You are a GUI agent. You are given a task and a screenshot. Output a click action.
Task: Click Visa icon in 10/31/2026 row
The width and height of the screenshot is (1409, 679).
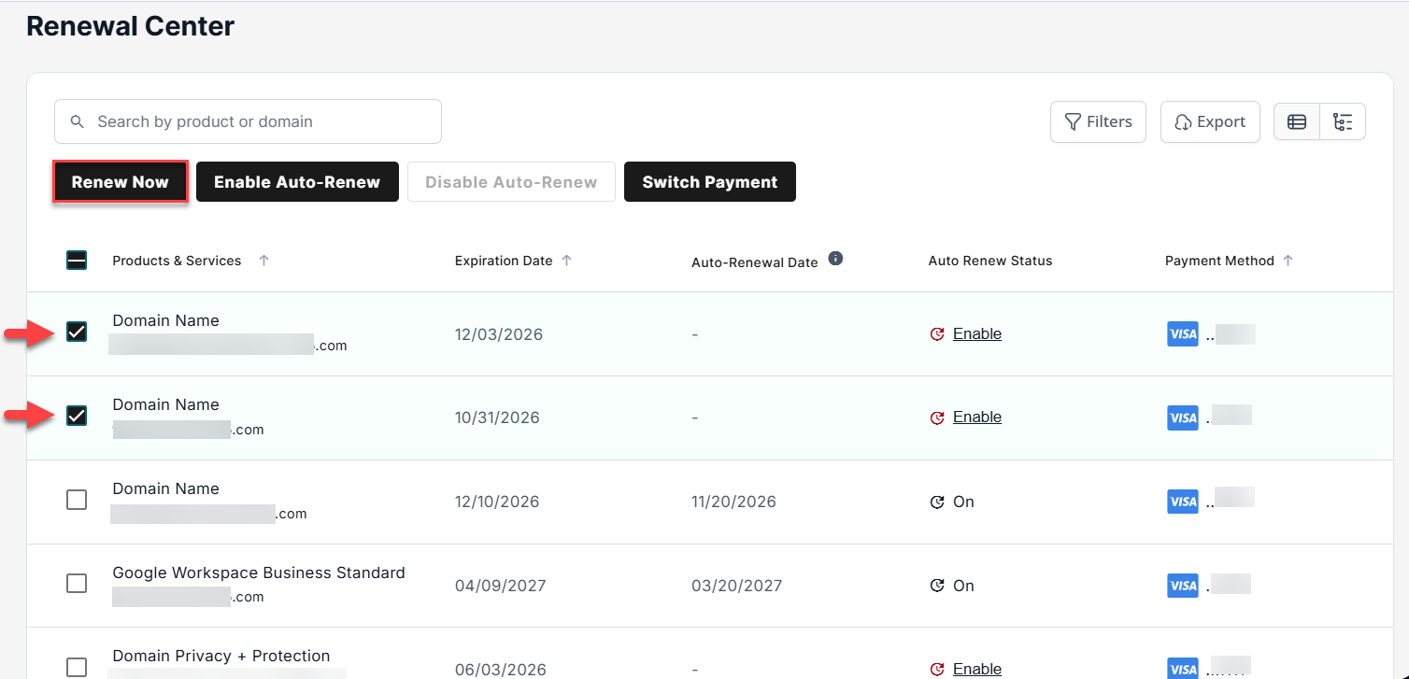click(1183, 417)
